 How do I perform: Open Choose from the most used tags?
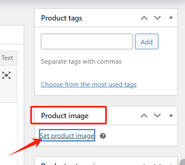89,85
